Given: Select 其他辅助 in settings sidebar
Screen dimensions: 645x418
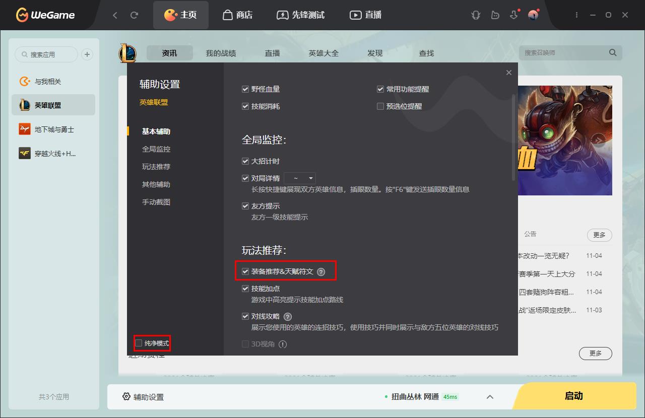Looking at the screenshot, I should click(156, 184).
